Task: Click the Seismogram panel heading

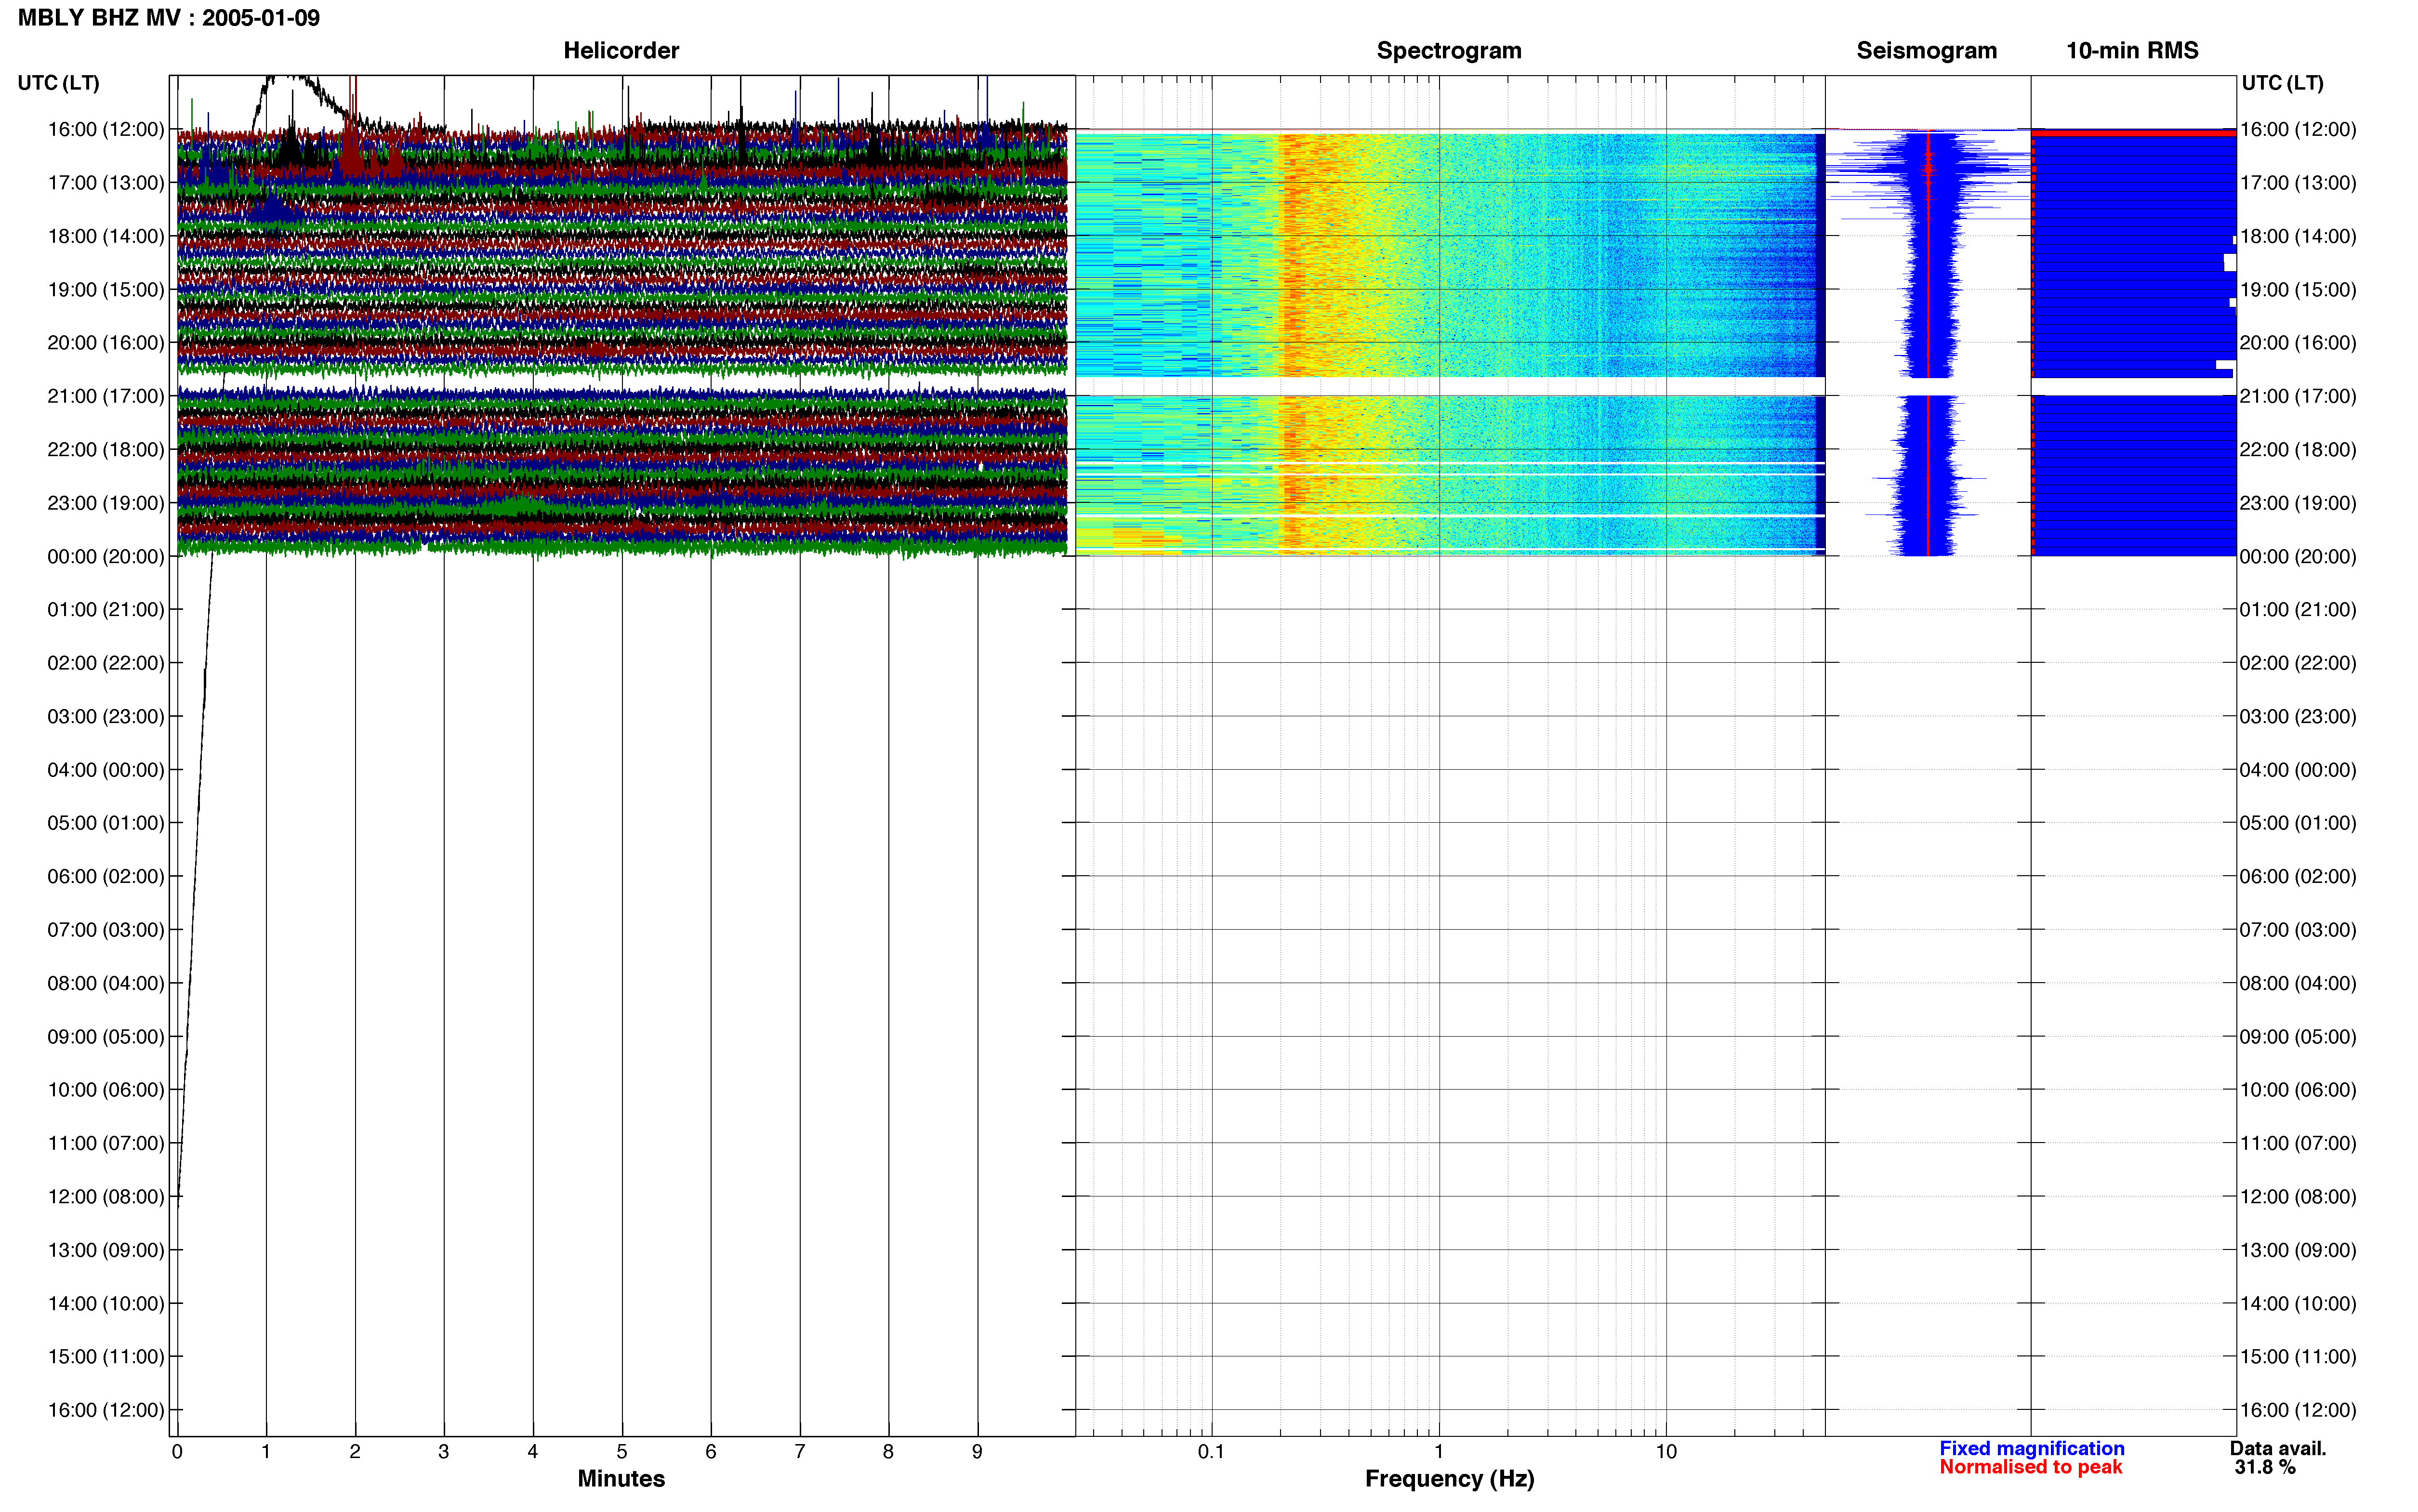Action: click(1926, 51)
